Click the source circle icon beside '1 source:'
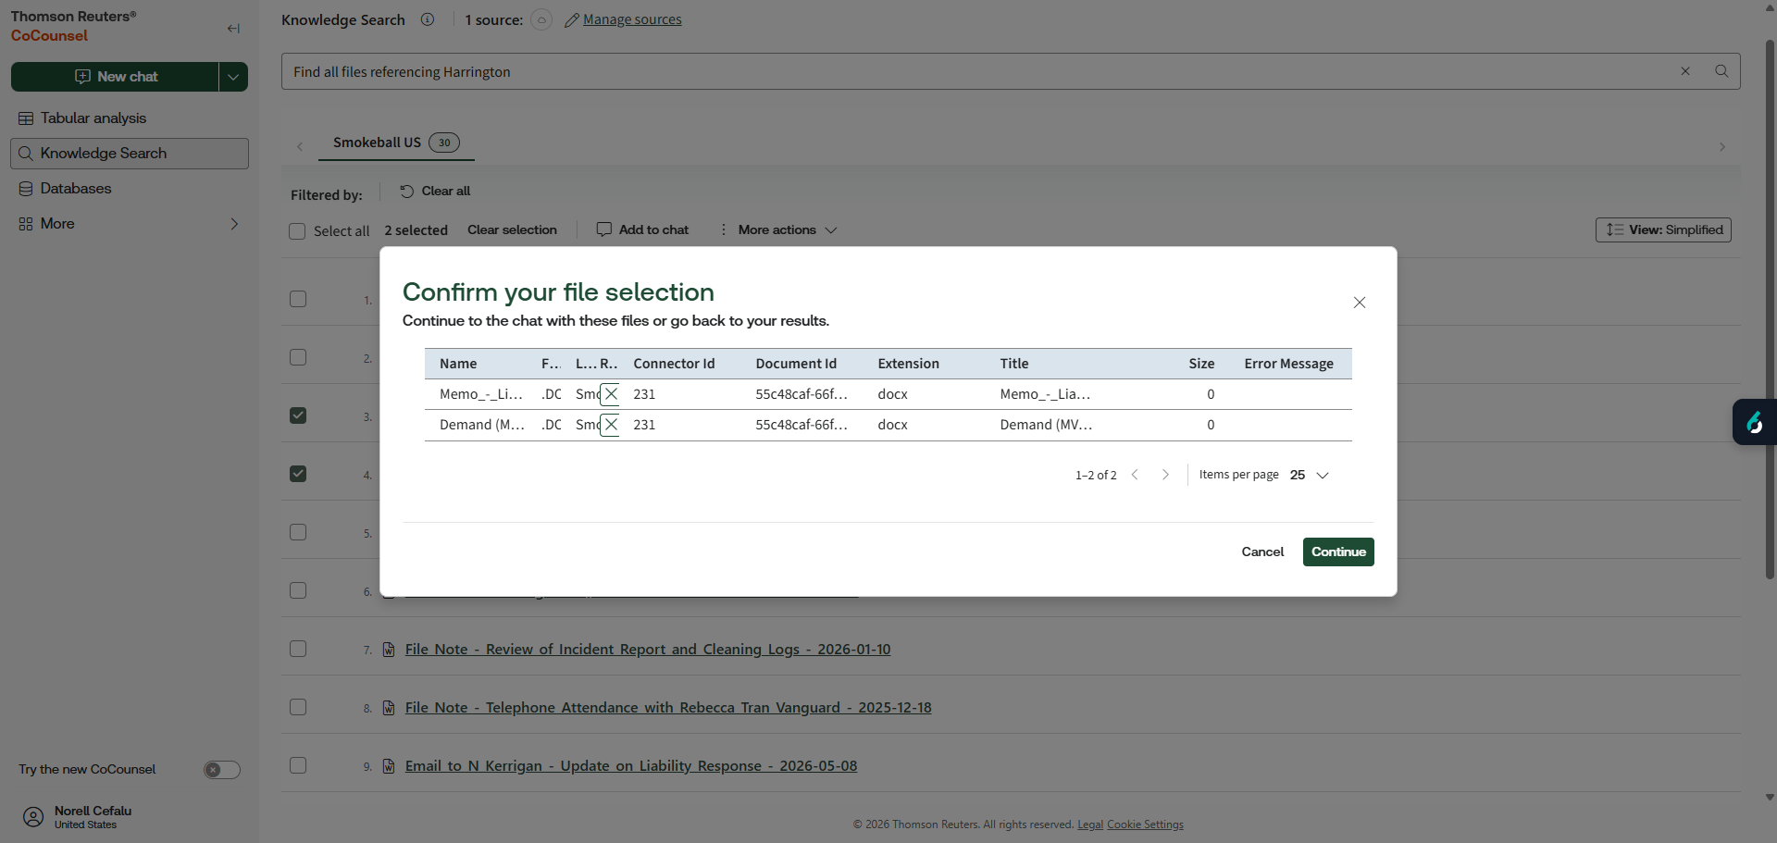 coord(541,19)
